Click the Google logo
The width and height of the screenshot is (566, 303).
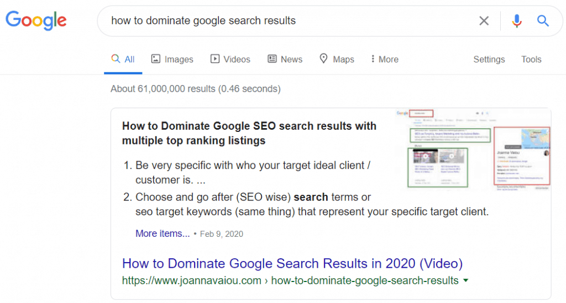pyautogui.click(x=36, y=20)
